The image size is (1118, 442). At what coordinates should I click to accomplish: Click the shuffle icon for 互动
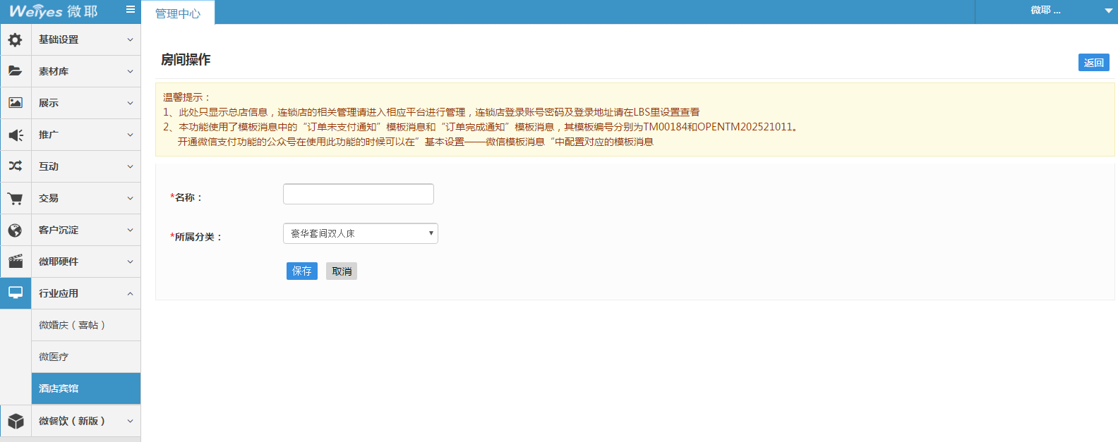coord(15,166)
